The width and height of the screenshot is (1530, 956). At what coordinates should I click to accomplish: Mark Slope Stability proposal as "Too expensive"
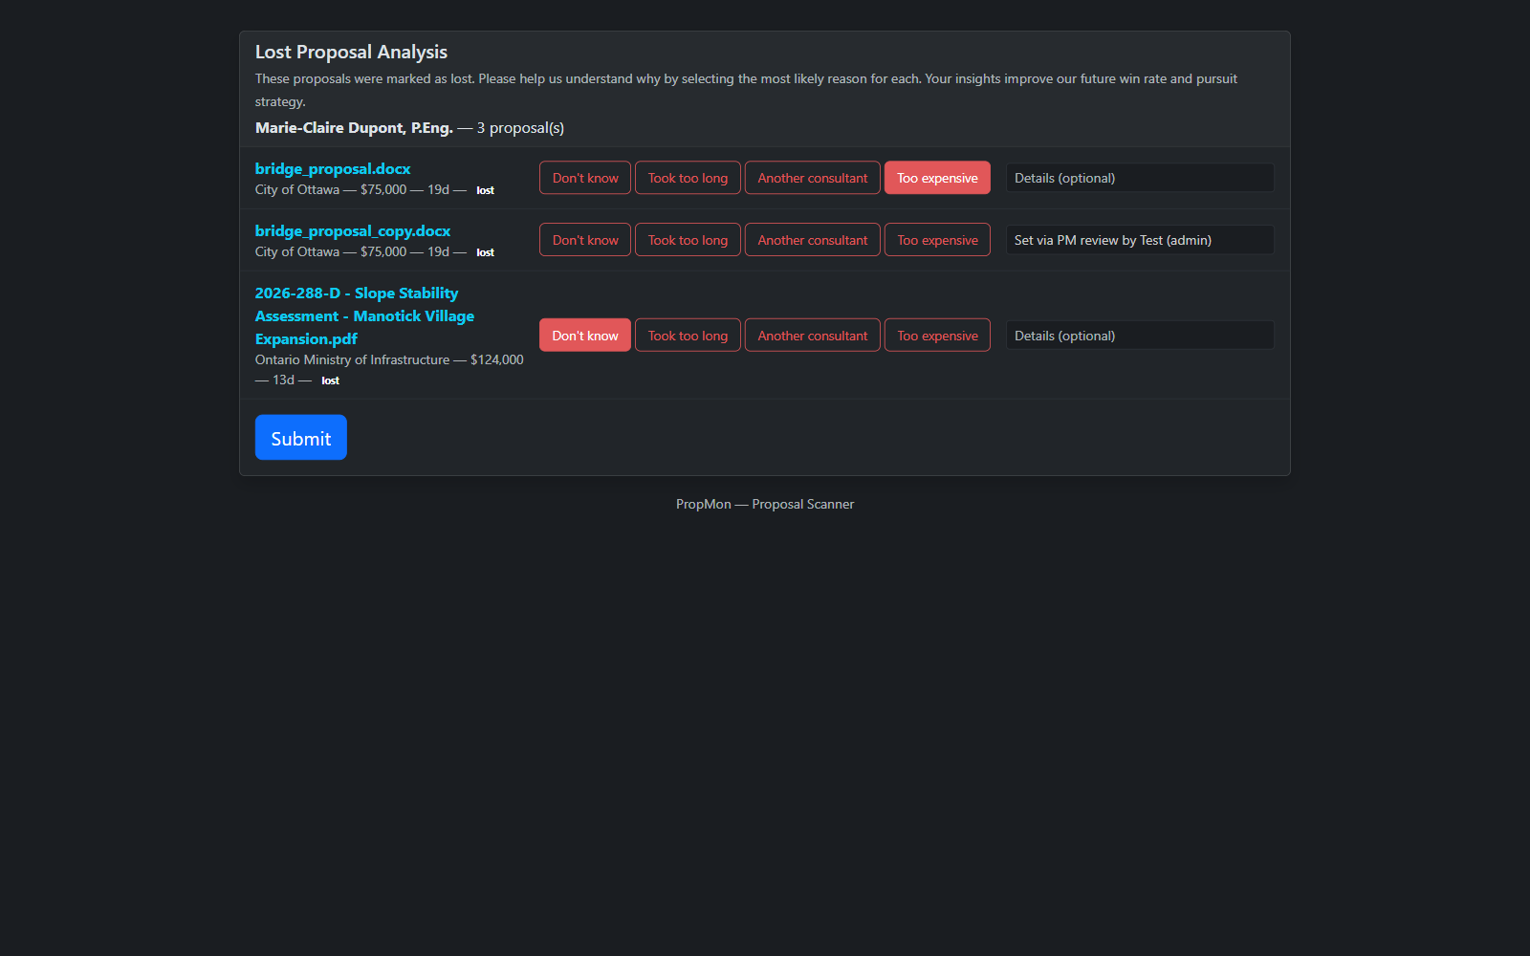(937, 336)
